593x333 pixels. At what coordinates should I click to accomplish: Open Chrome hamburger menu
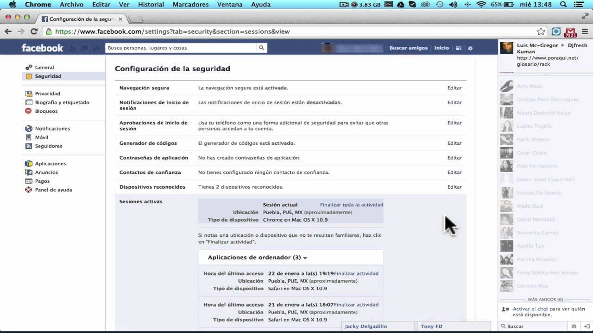click(x=585, y=31)
